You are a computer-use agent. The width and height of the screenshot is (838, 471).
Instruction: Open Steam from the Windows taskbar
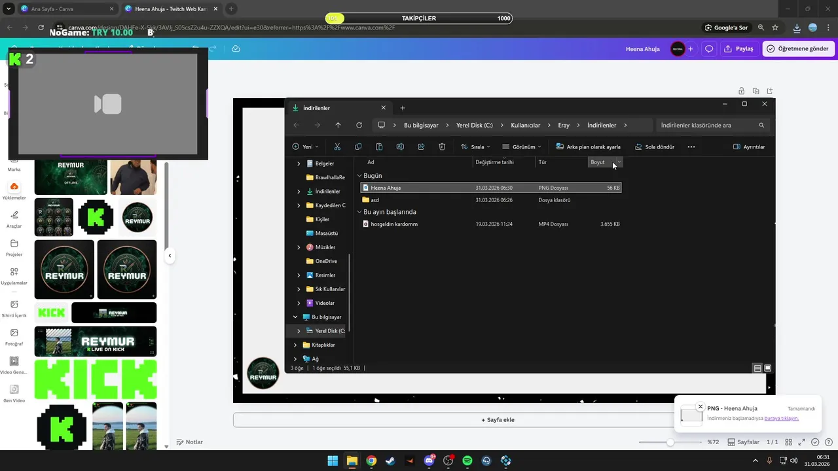tap(390, 461)
